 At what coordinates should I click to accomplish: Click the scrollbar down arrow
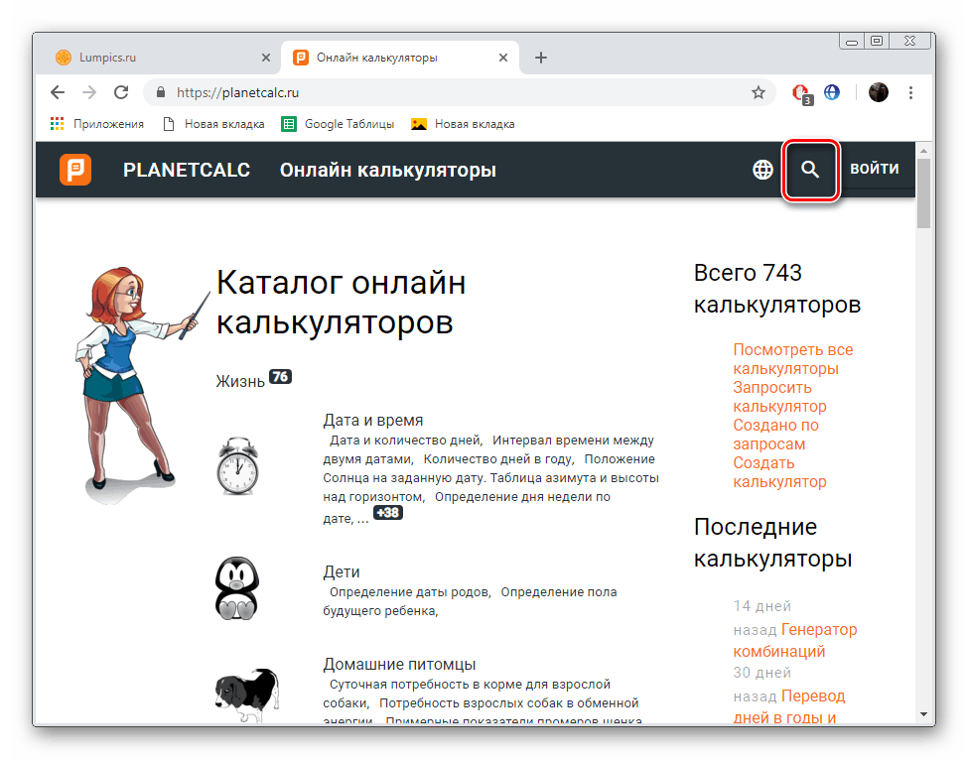click(924, 713)
